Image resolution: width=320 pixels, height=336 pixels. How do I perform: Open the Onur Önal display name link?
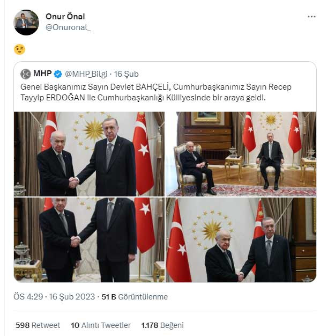click(x=65, y=17)
